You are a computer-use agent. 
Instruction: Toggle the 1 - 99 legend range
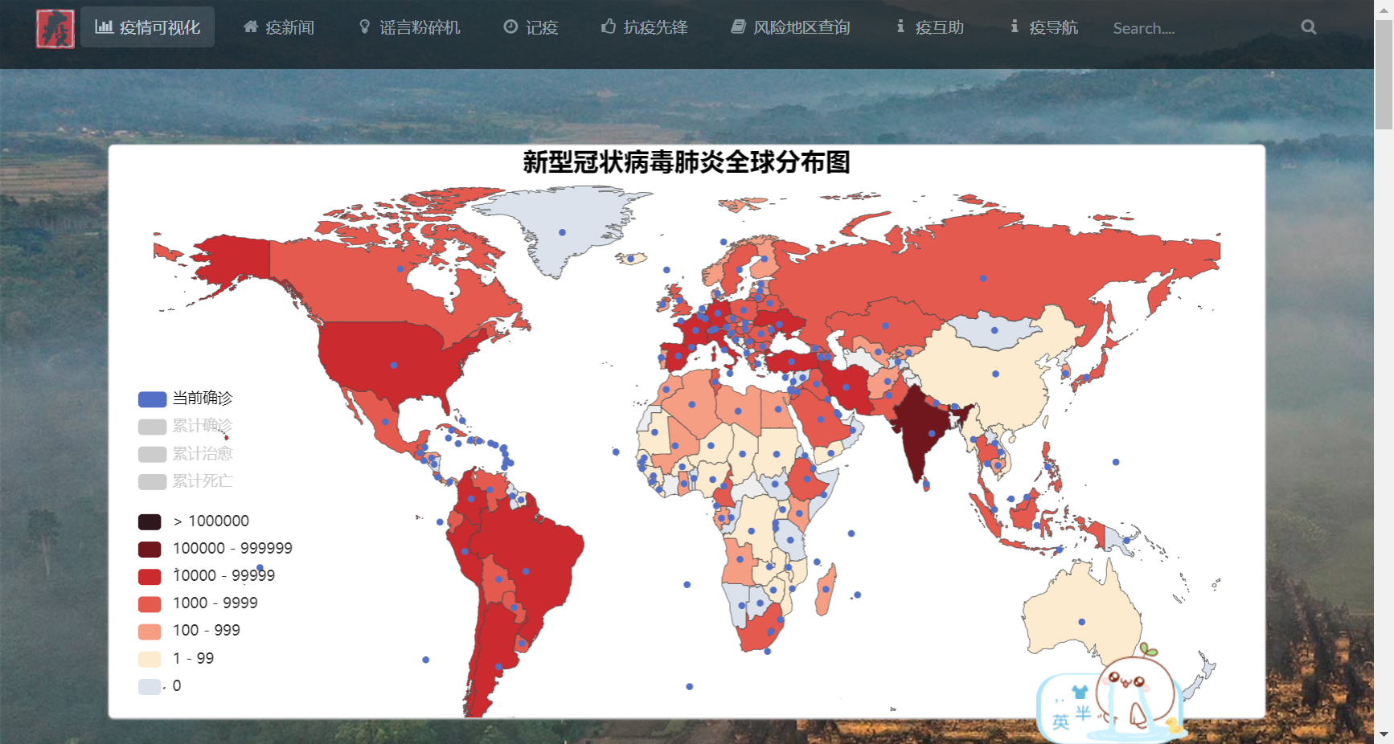pyautogui.click(x=176, y=659)
